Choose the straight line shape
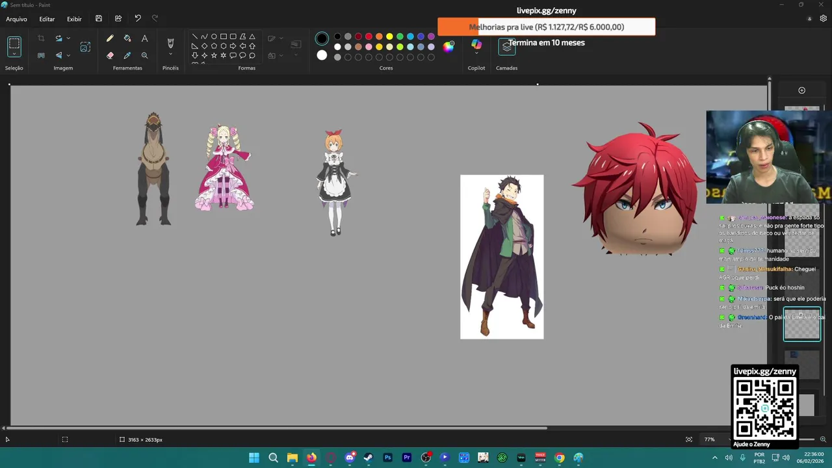Image resolution: width=832 pixels, height=468 pixels. (x=194, y=36)
